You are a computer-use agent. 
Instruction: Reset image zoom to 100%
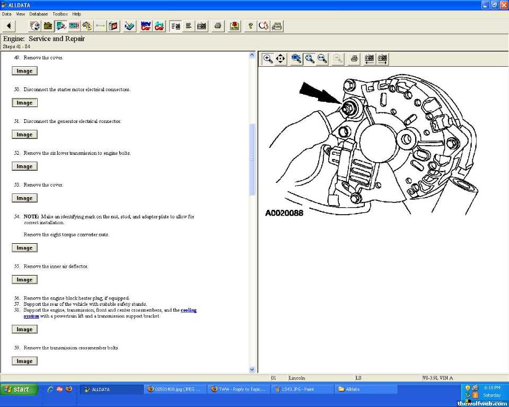pos(296,59)
